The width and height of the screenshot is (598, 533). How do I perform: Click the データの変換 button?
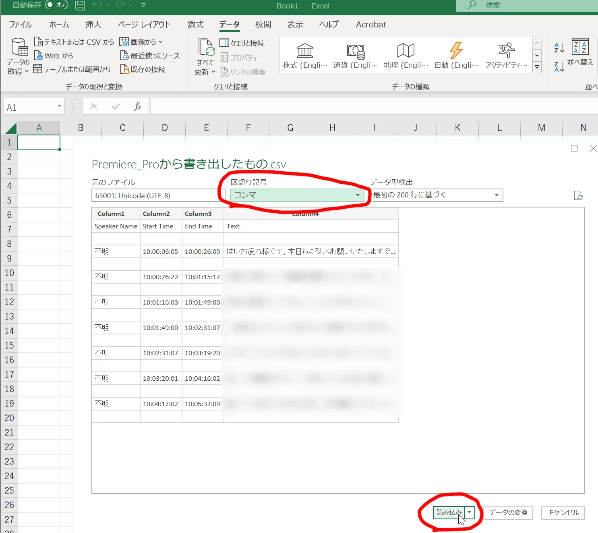508,512
